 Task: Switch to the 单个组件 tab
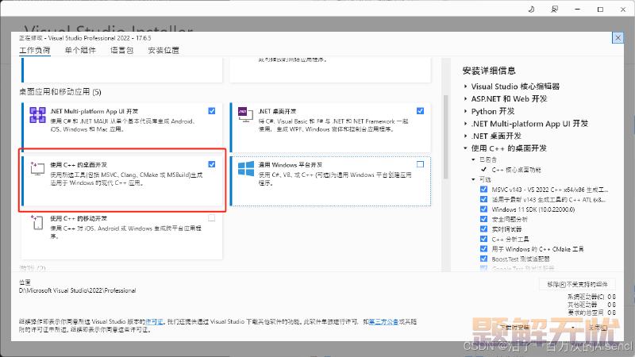point(80,50)
